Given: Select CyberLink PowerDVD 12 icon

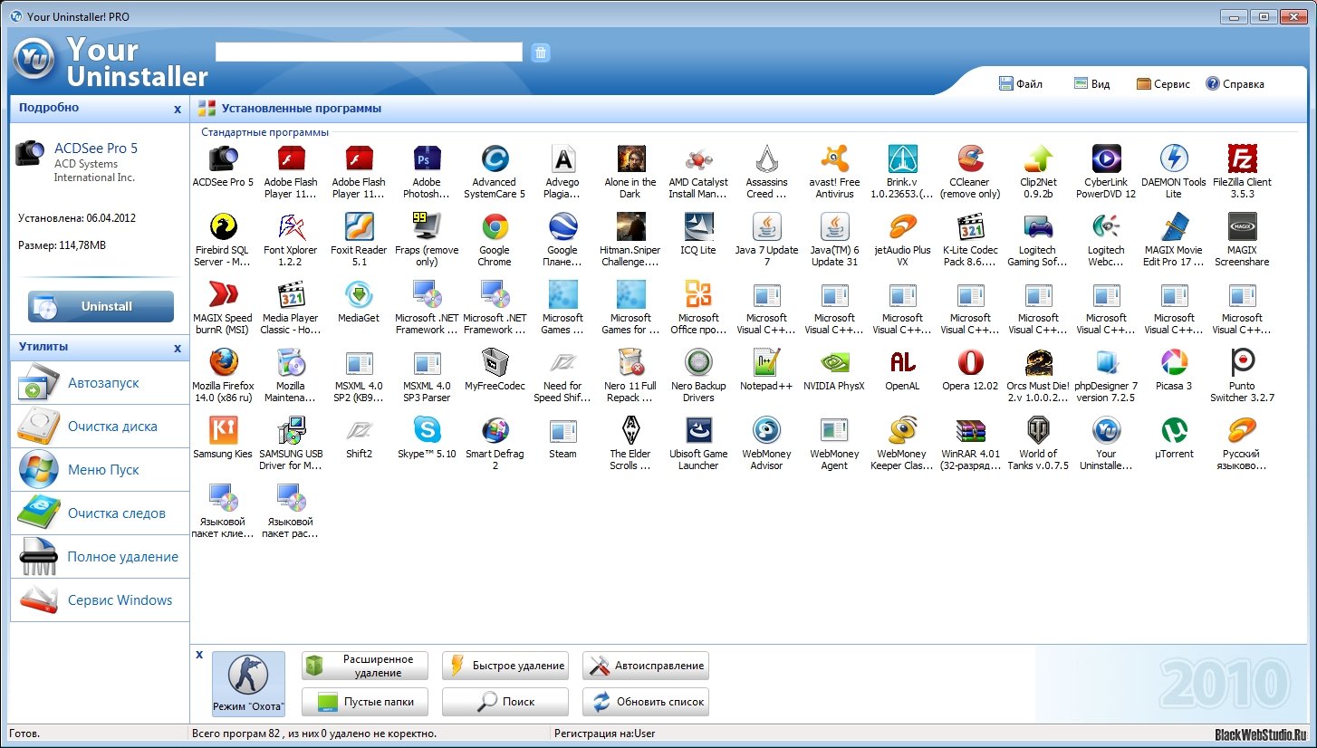Looking at the screenshot, I should [x=1106, y=158].
